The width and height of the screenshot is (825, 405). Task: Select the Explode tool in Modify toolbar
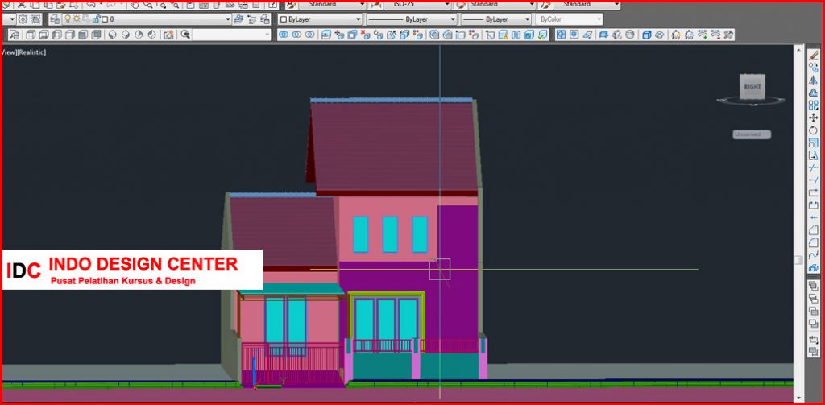814,268
